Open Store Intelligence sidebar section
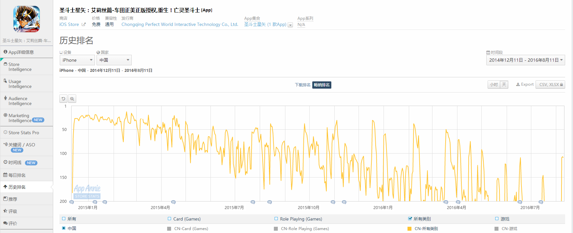 26,67
